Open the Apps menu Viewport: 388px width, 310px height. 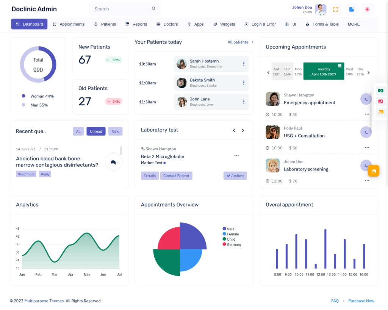[x=196, y=24]
